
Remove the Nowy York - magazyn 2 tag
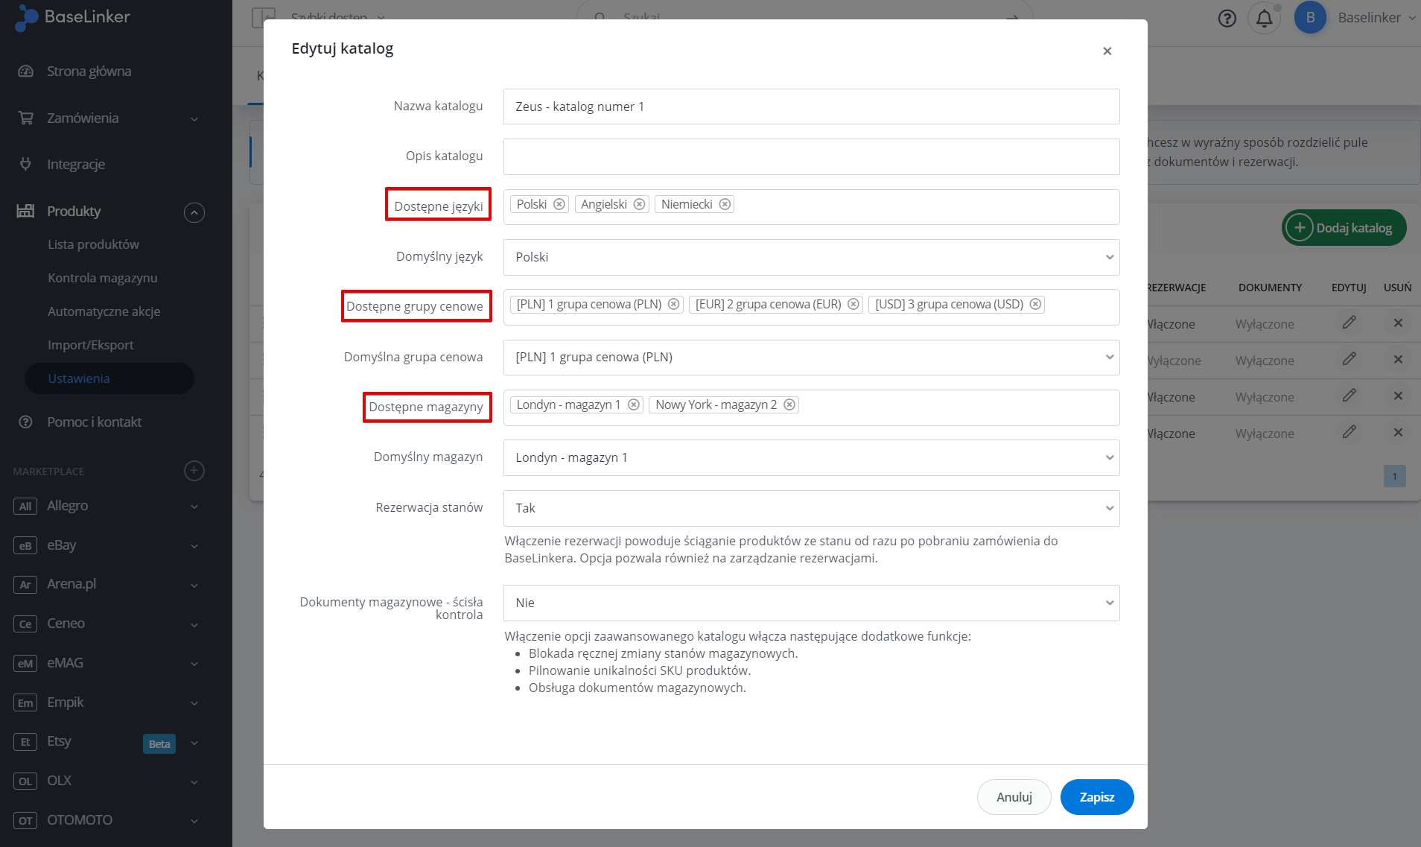click(x=789, y=405)
